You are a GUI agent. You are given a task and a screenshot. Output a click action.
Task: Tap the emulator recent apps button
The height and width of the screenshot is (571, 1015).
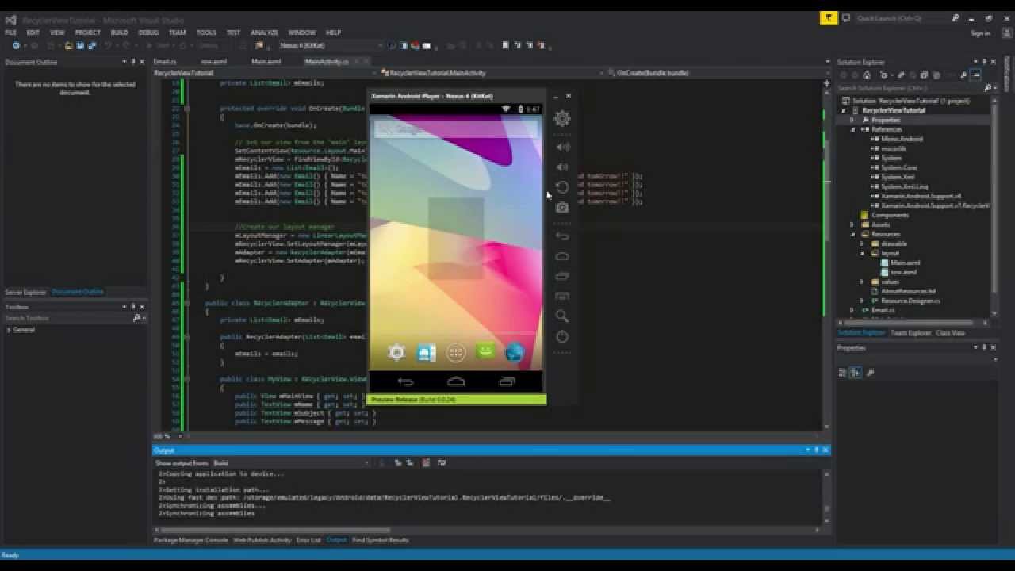[x=507, y=382]
